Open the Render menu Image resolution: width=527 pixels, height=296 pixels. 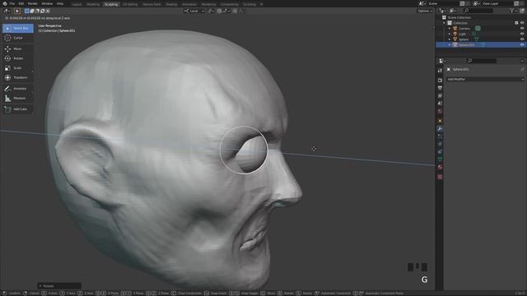coord(33,3)
